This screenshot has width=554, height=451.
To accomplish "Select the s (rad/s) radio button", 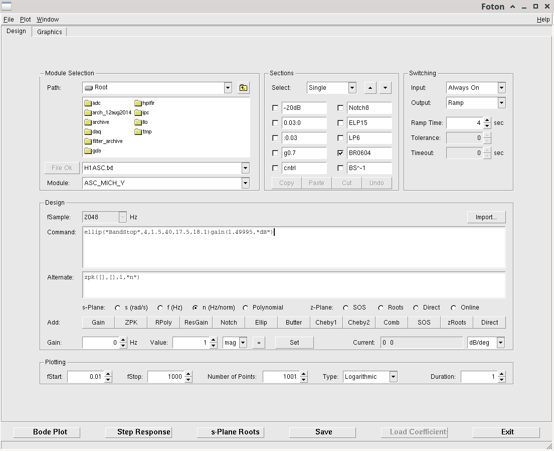I will tap(118, 308).
